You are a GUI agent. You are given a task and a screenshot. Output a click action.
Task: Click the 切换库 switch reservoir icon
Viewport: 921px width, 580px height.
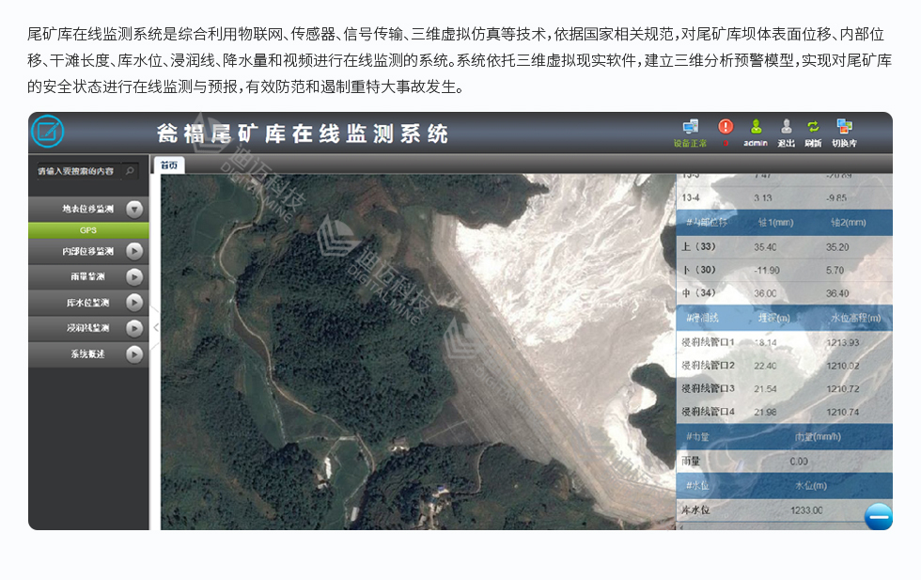pyautogui.click(x=844, y=127)
